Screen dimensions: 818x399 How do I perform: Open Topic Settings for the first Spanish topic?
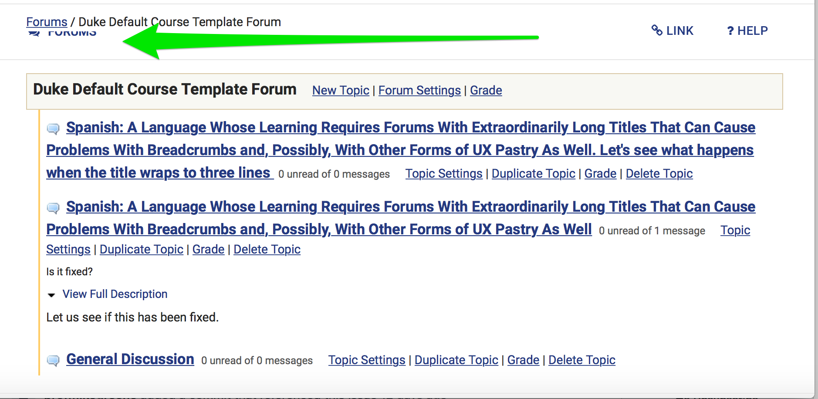443,173
